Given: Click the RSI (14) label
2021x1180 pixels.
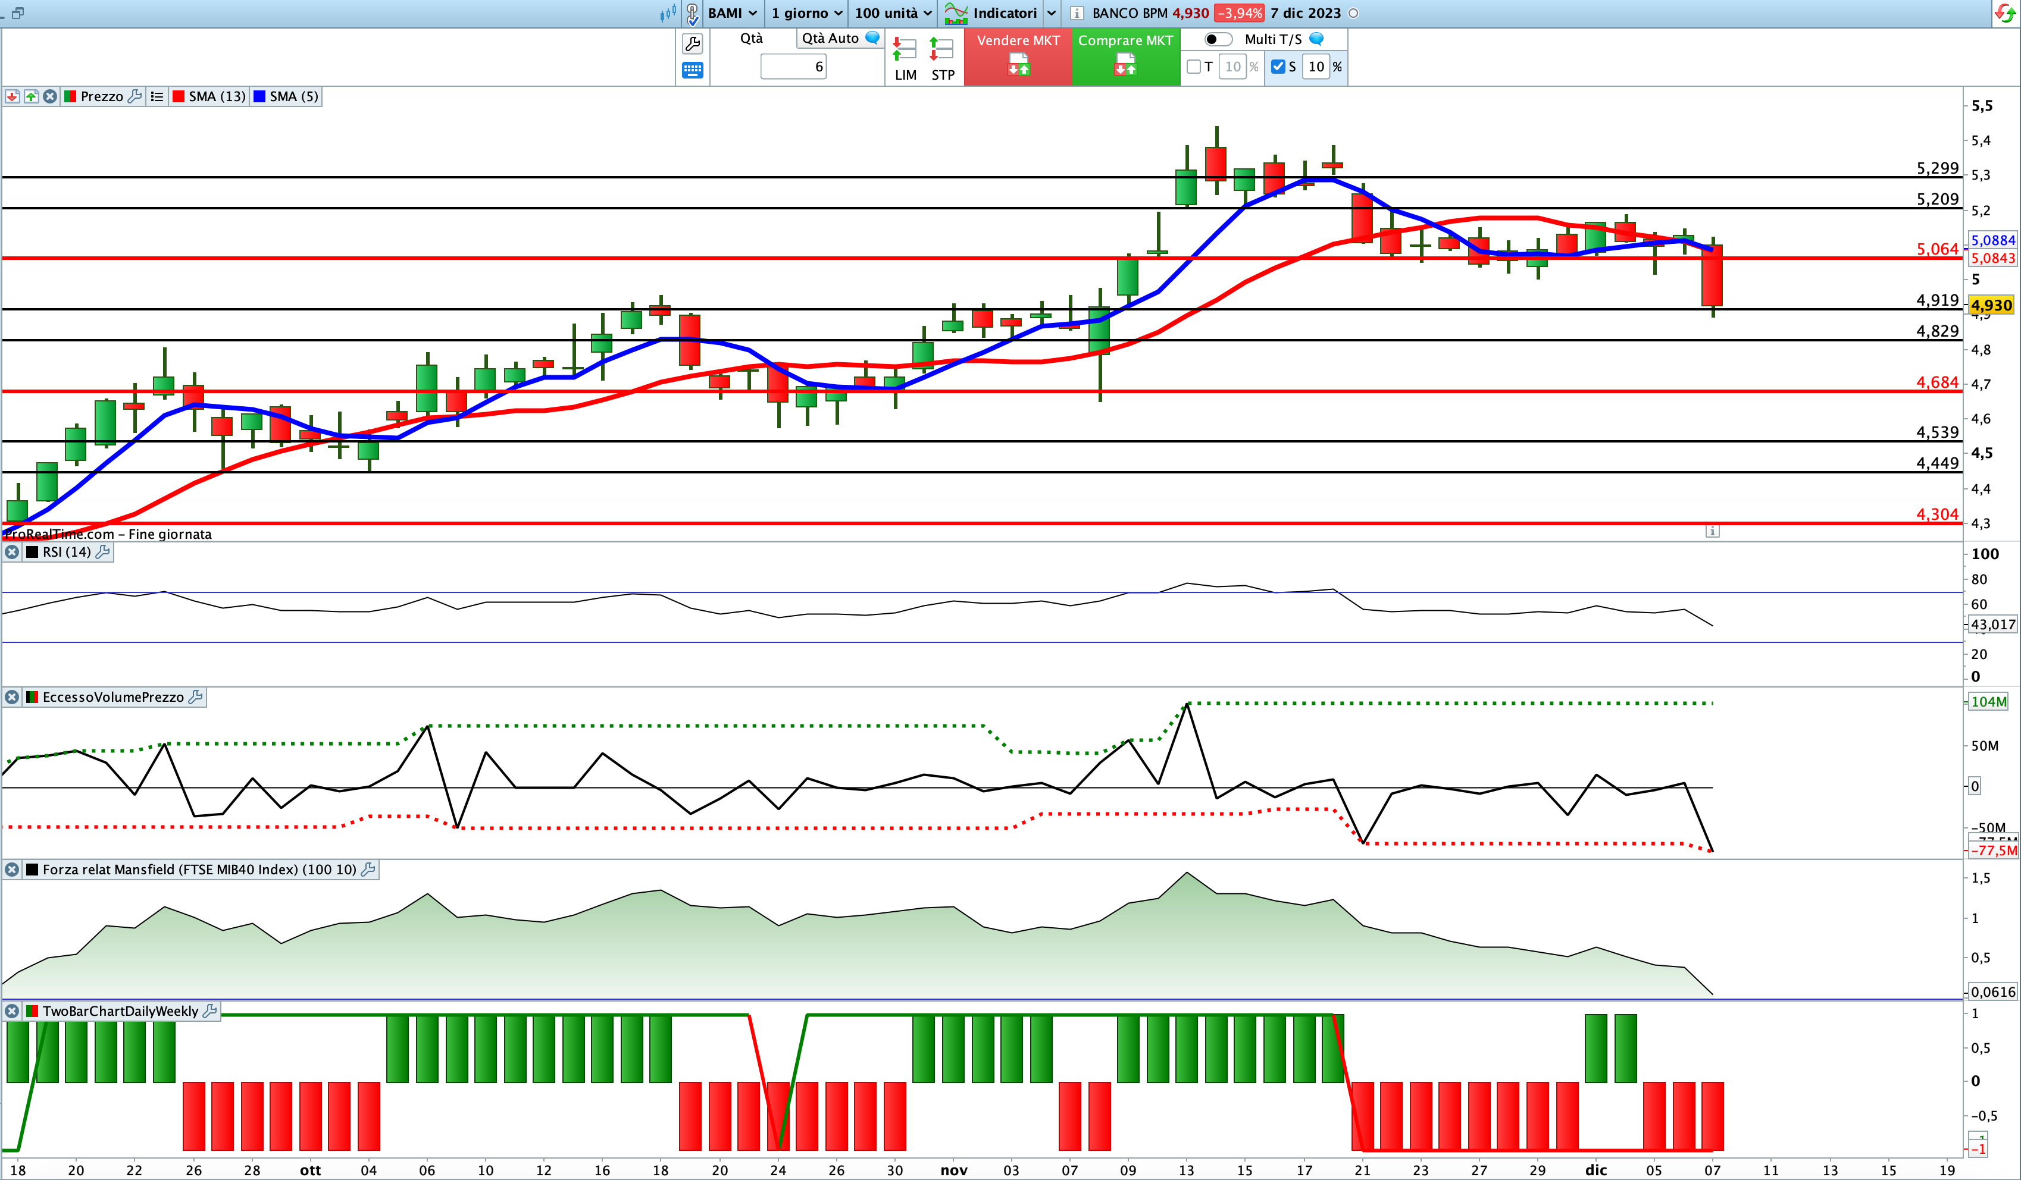Looking at the screenshot, I should (67, 551).
